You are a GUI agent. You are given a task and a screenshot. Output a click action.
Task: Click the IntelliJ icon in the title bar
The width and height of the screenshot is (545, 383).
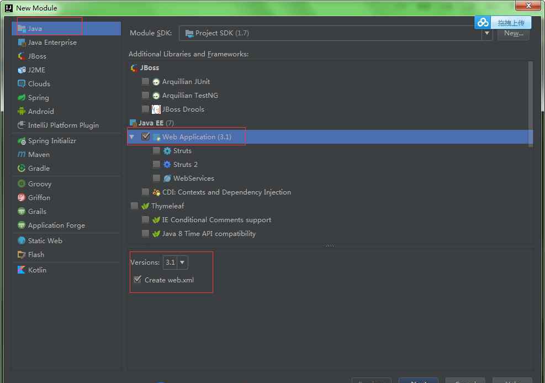click(9, 8)
